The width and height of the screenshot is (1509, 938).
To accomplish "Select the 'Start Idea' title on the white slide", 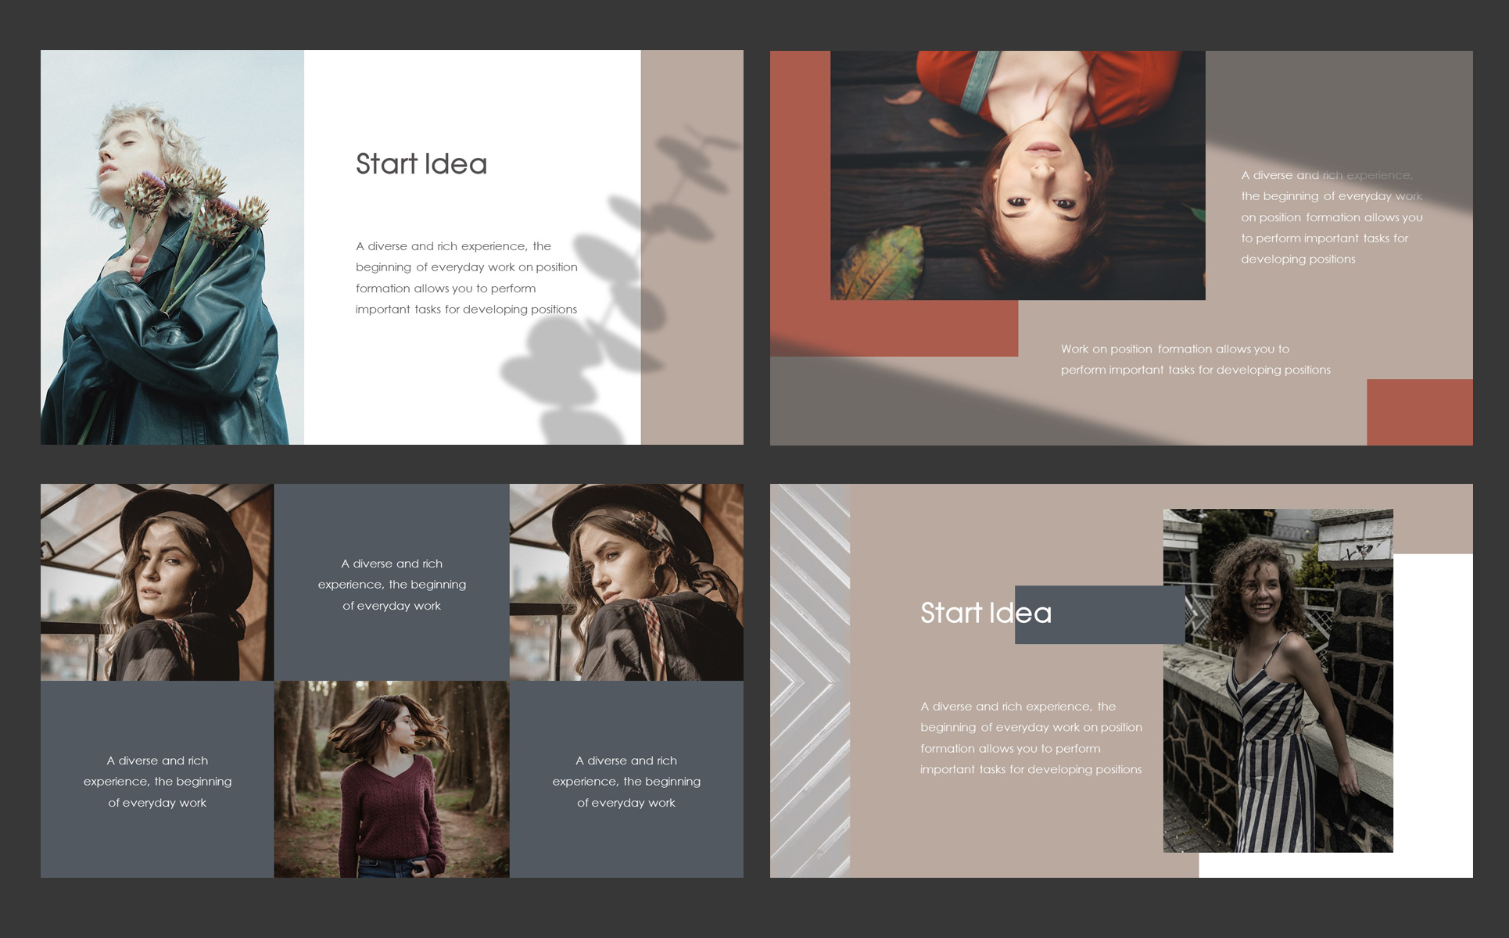I will point(421,164).
